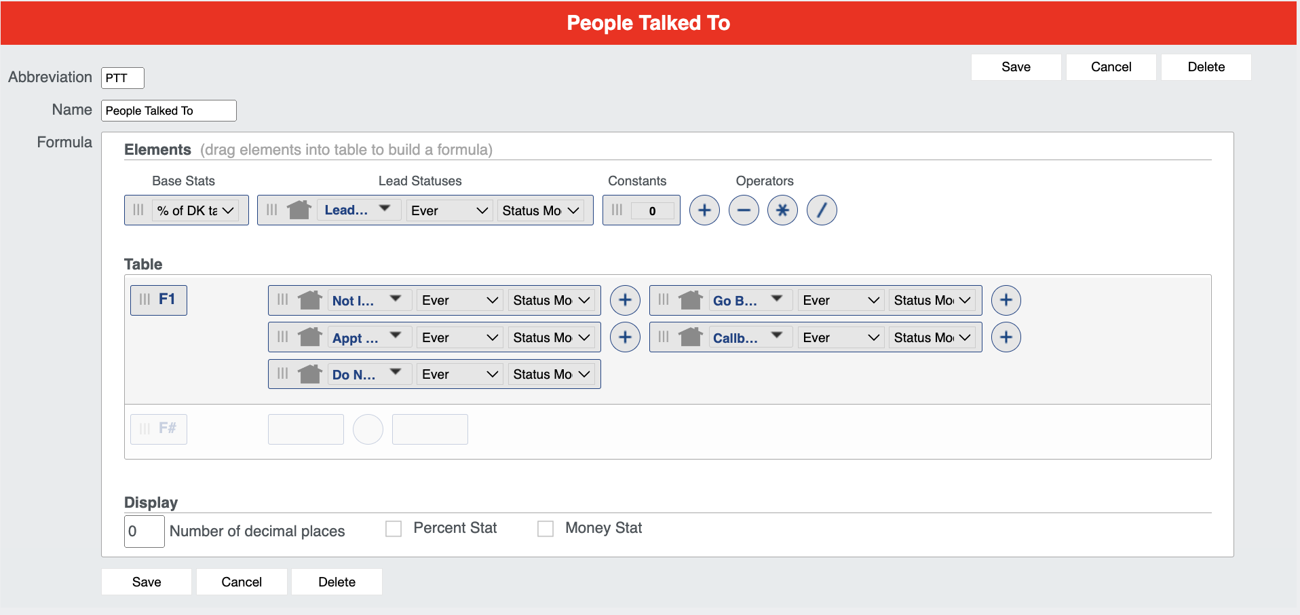Click the drag handle of the constant element
The width and height of the screenshot is (1300, 615).
617,210
